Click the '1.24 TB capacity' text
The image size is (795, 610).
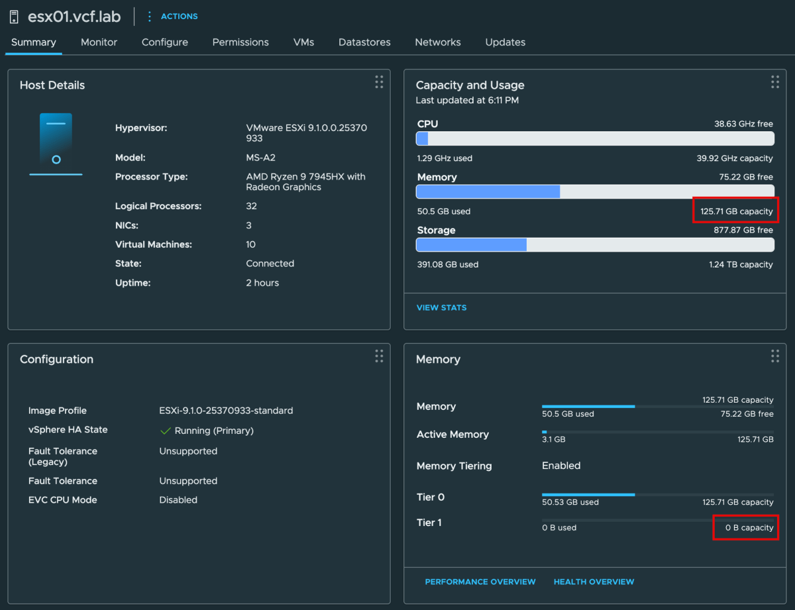click(741, 264)
